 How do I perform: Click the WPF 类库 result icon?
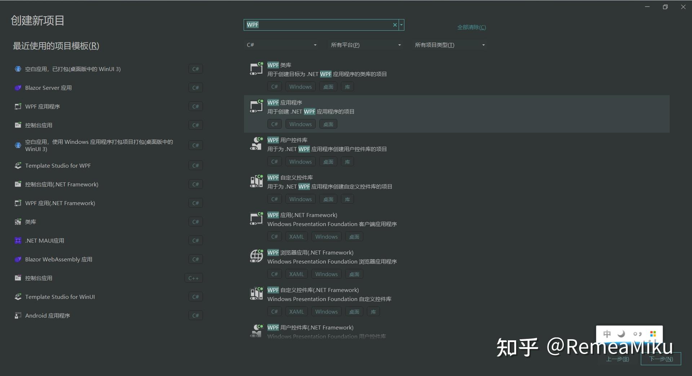256,68
